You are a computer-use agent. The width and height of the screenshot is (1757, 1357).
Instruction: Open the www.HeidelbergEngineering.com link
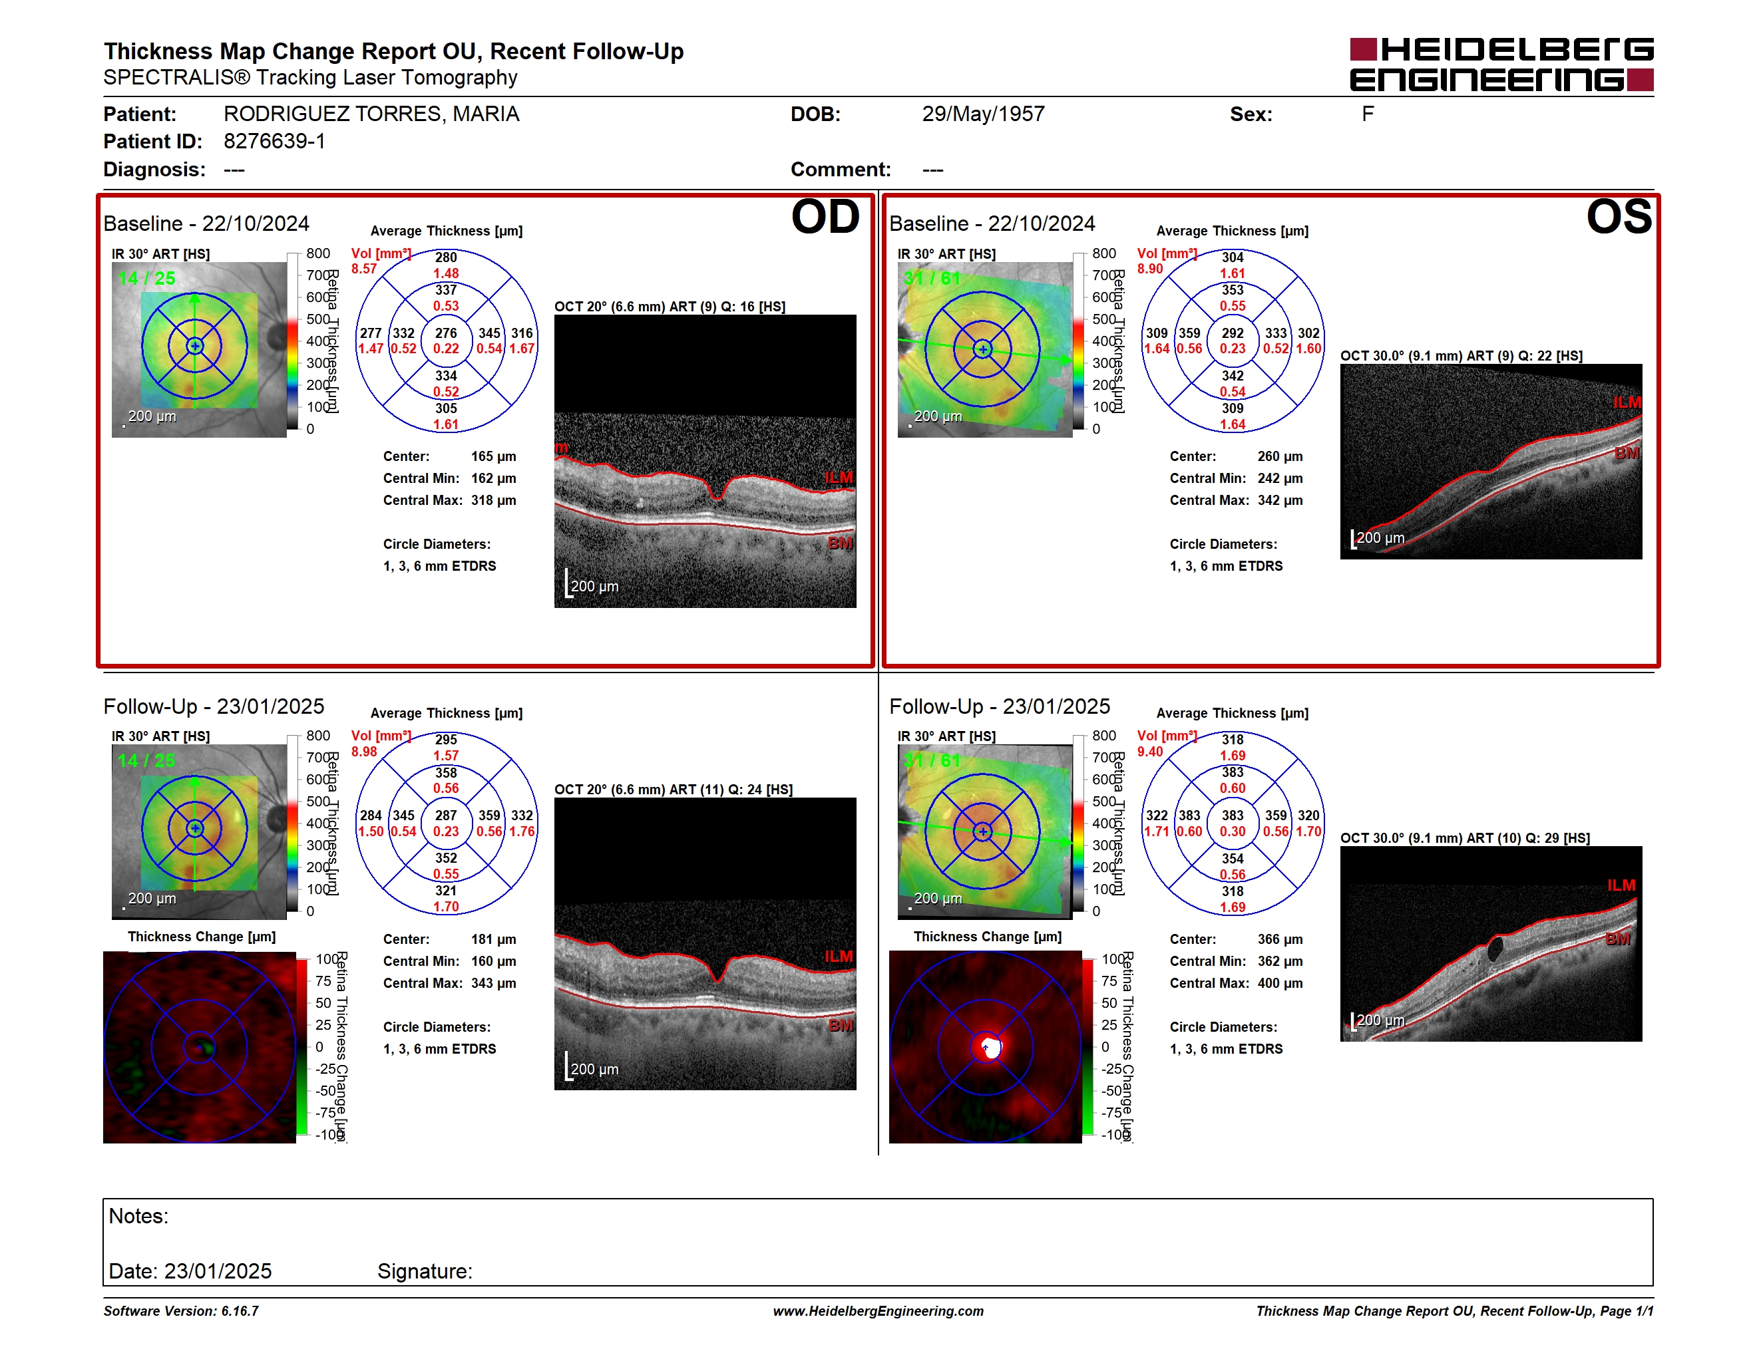(878, 1311)
